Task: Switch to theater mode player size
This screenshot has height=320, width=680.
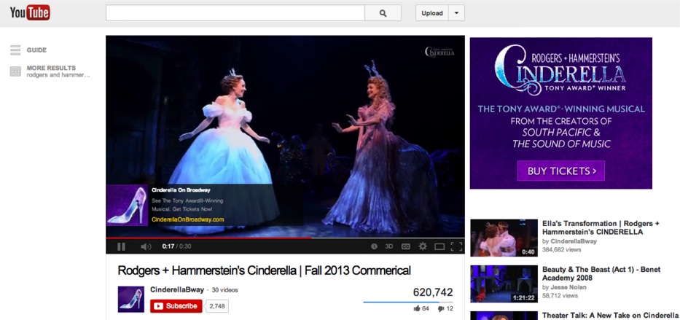Action: coord(439,246)
